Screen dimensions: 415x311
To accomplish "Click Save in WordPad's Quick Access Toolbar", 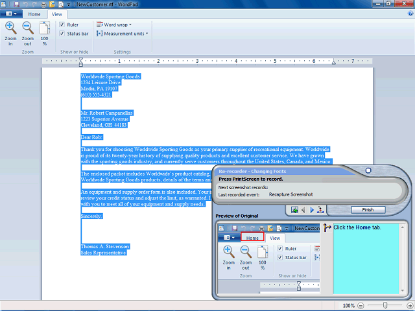I will (16, 5).
